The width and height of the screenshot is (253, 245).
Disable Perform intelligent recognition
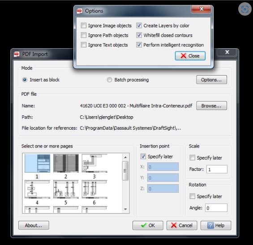139,45
